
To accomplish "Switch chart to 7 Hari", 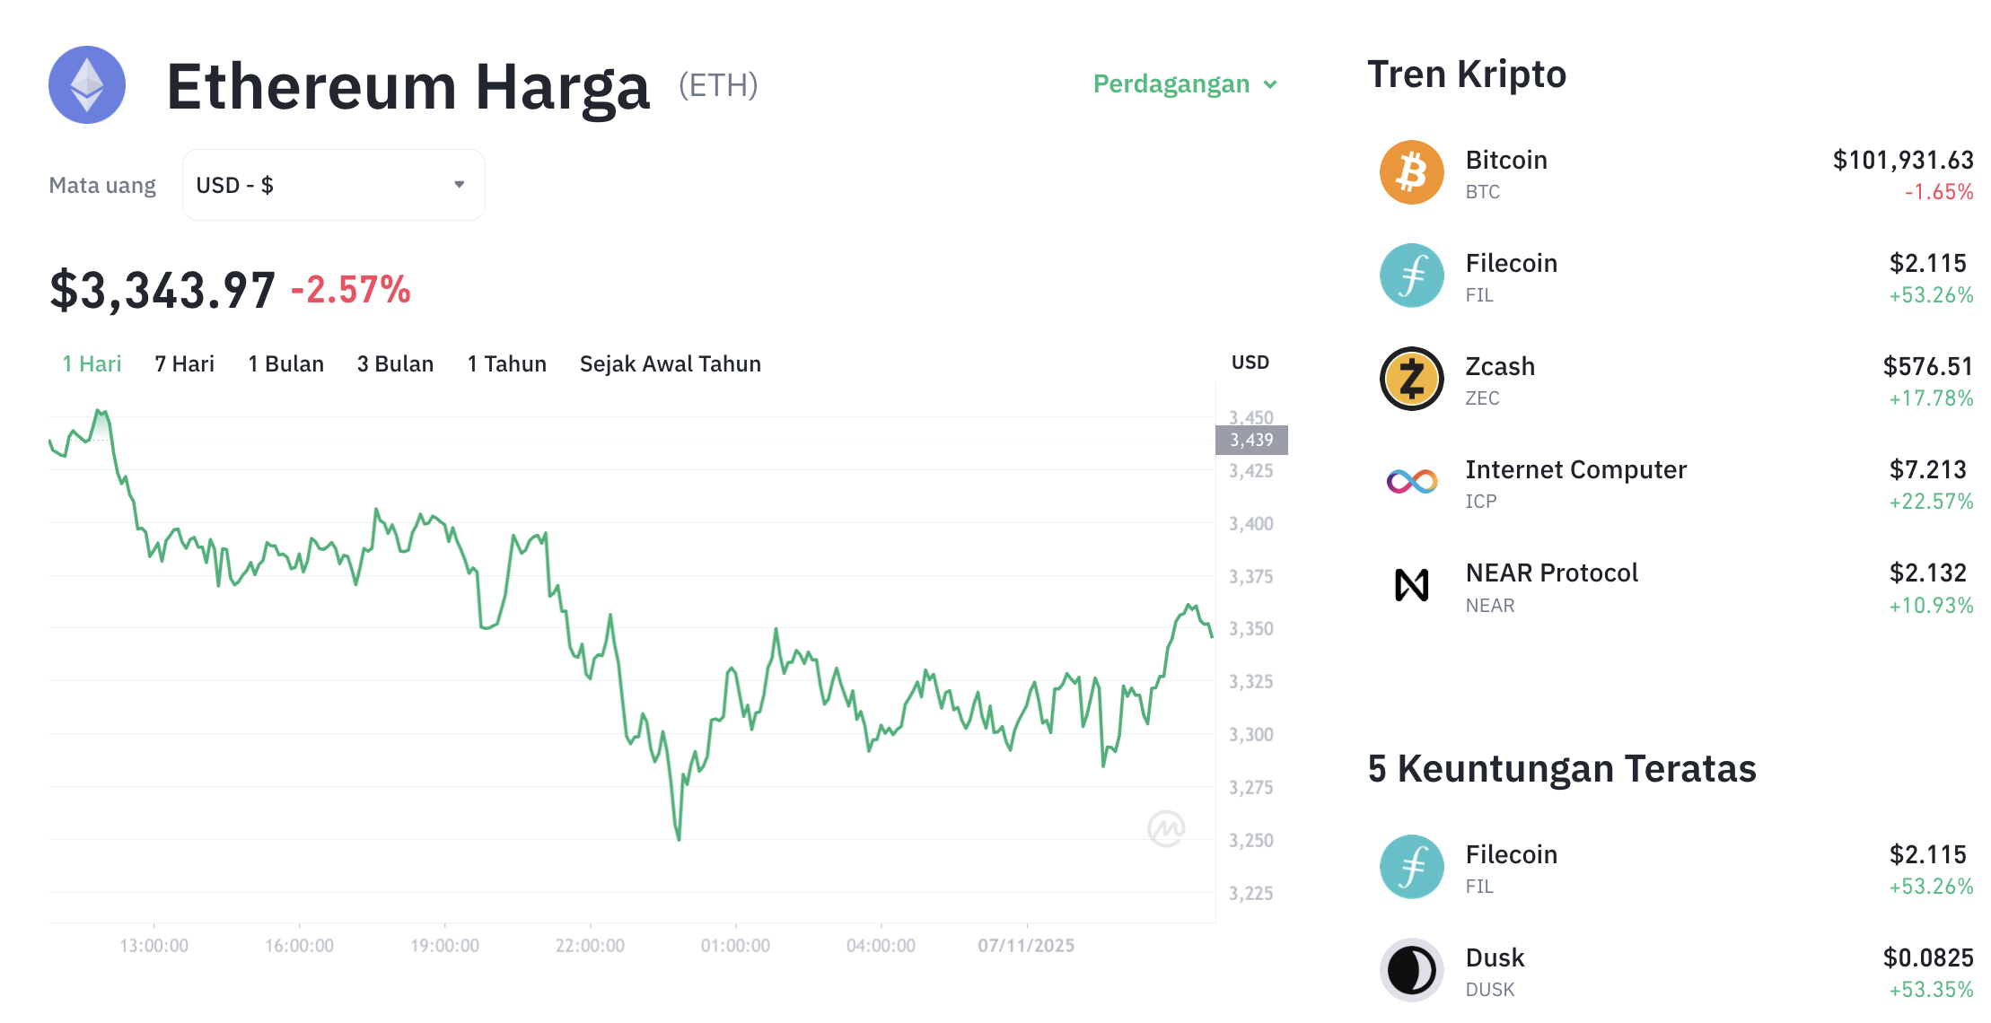I will click(x=184, y=363).
